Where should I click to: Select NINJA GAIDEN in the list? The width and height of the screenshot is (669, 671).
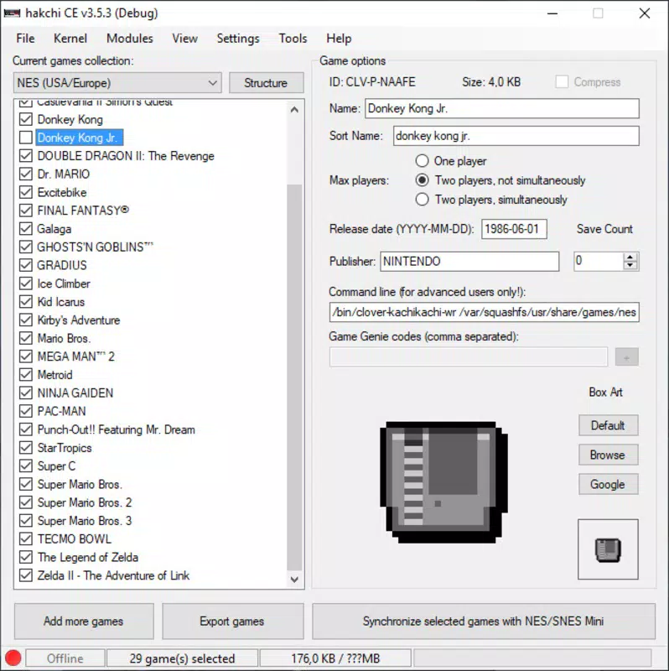tap(75, 393)
